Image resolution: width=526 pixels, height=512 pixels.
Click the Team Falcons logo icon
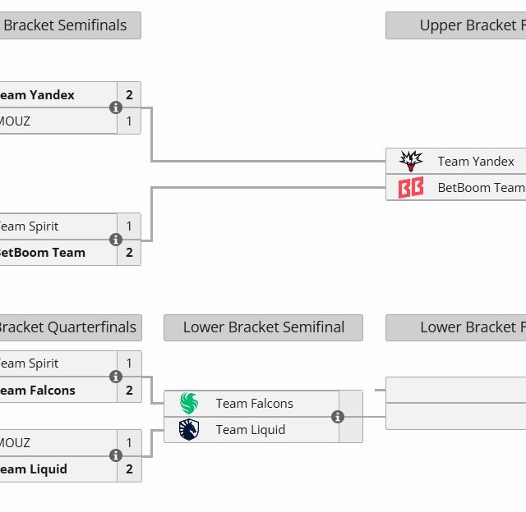coord(189,404)
